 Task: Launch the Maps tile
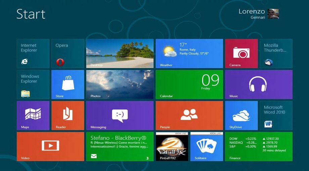click(x=33, y=115)
